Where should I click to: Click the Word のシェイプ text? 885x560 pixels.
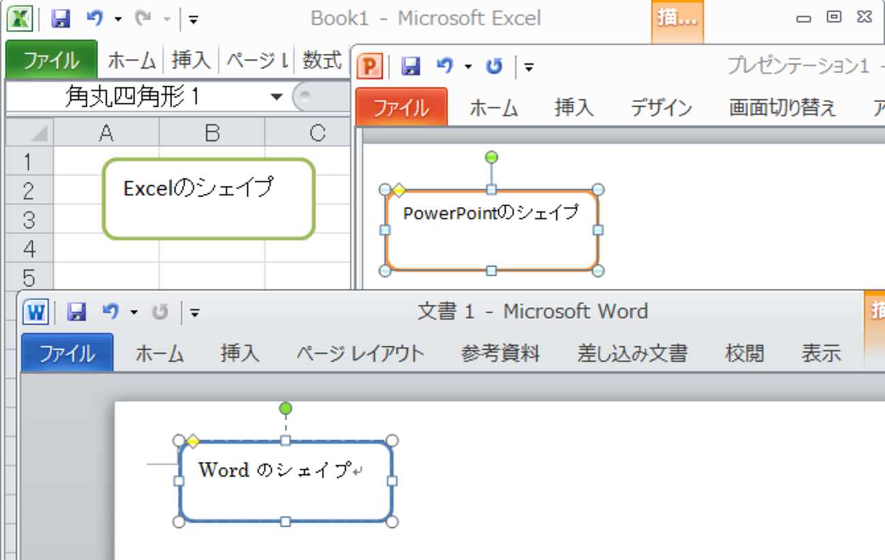tap(274, 470)
